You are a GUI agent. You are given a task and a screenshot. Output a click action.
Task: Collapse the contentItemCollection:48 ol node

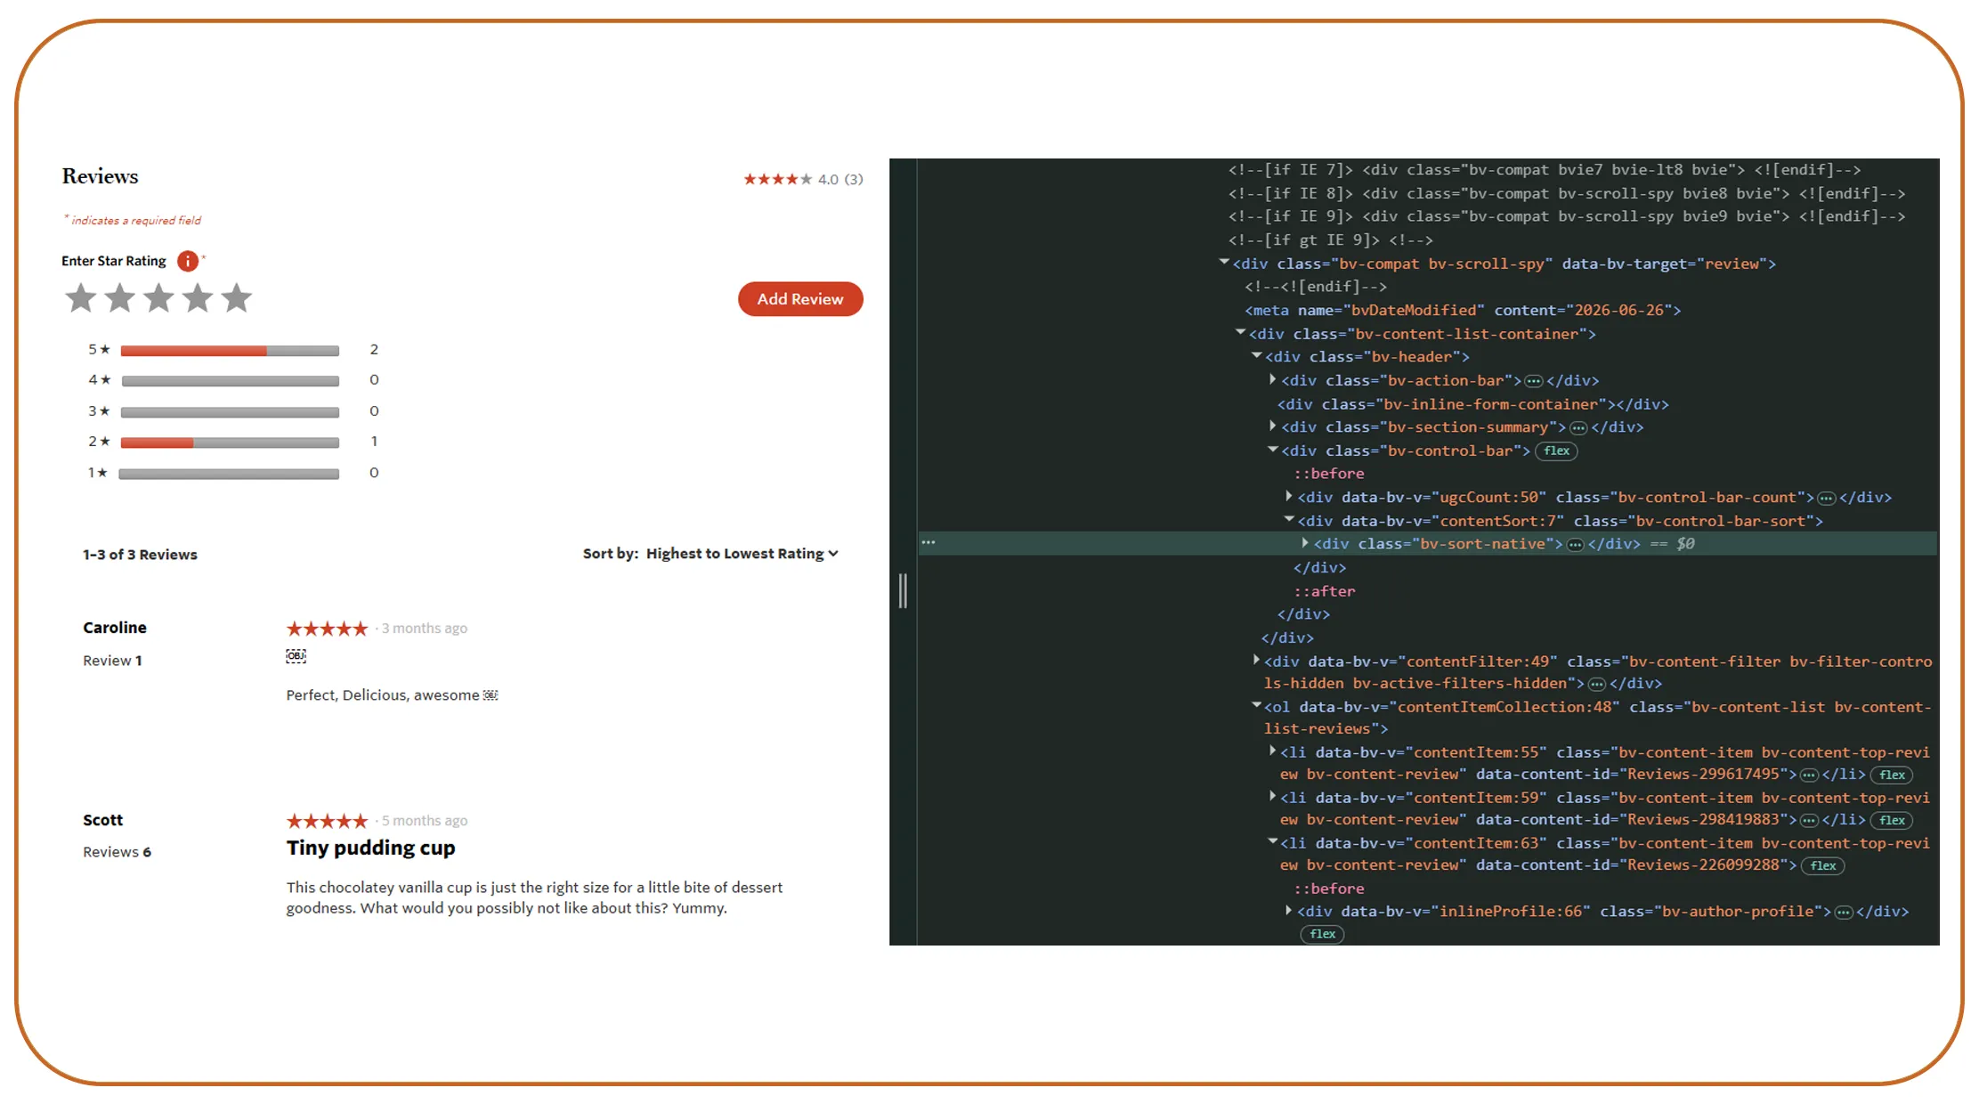1257,706
